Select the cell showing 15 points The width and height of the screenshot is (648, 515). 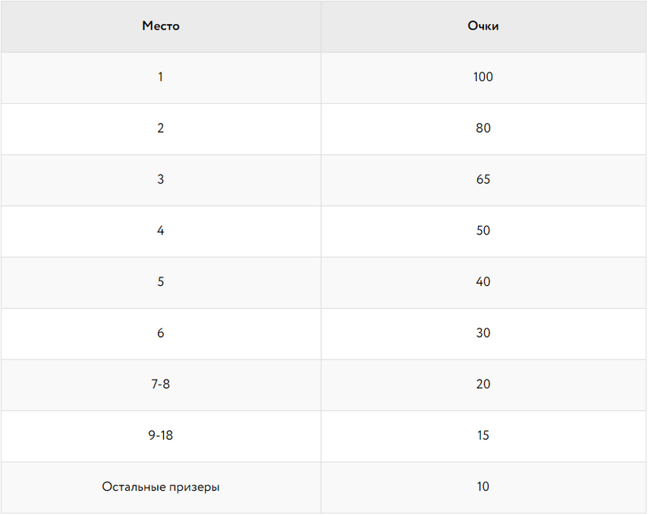click(483, 435)
